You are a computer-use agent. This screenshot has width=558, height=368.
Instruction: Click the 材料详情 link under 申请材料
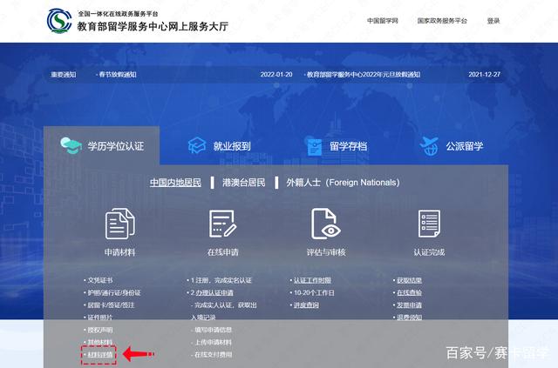(100, 354)
